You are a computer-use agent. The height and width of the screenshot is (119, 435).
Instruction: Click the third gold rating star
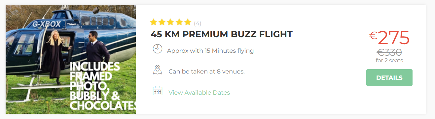tap(170, 22)
